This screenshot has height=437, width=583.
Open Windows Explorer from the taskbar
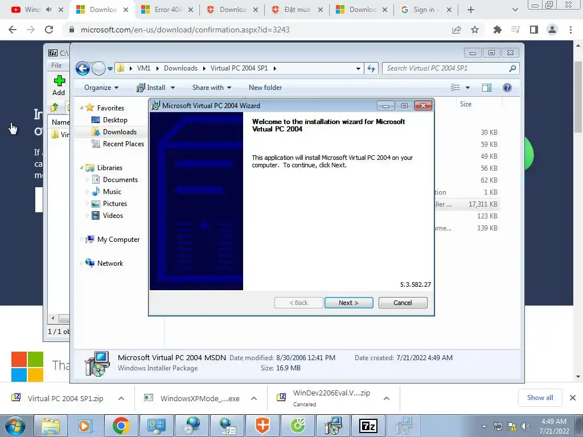click(x=51, y=426)
